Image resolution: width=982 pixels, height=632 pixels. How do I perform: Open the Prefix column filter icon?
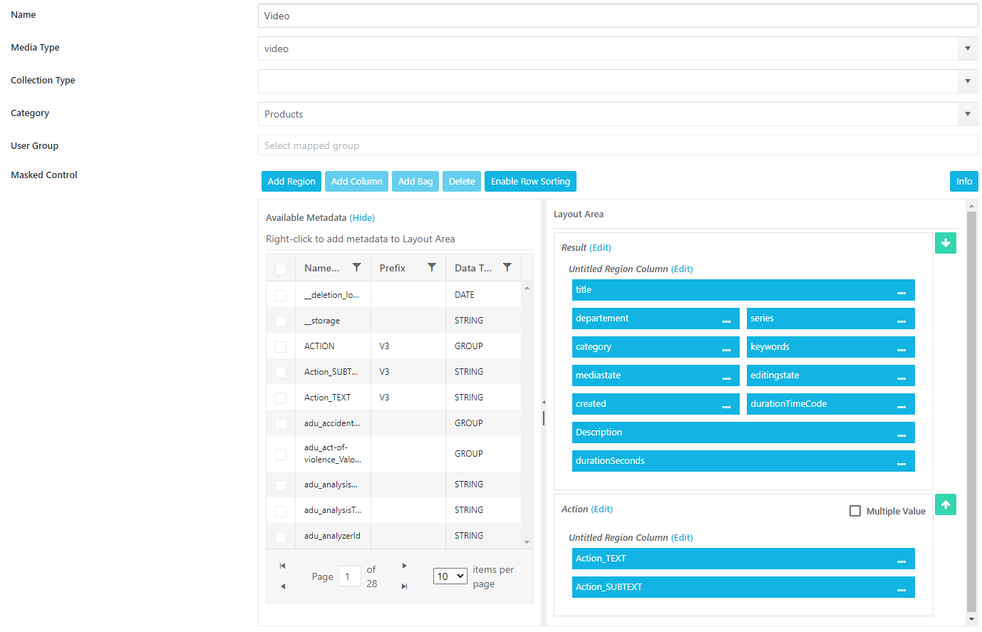(432, 268)
